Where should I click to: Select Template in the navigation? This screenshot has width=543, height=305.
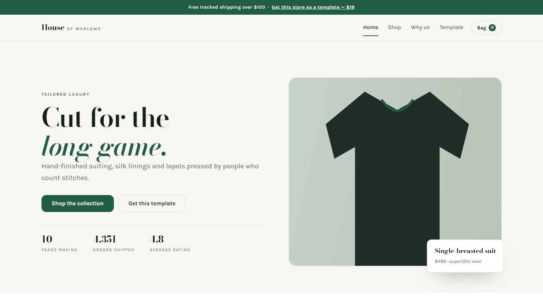[451, 27]
